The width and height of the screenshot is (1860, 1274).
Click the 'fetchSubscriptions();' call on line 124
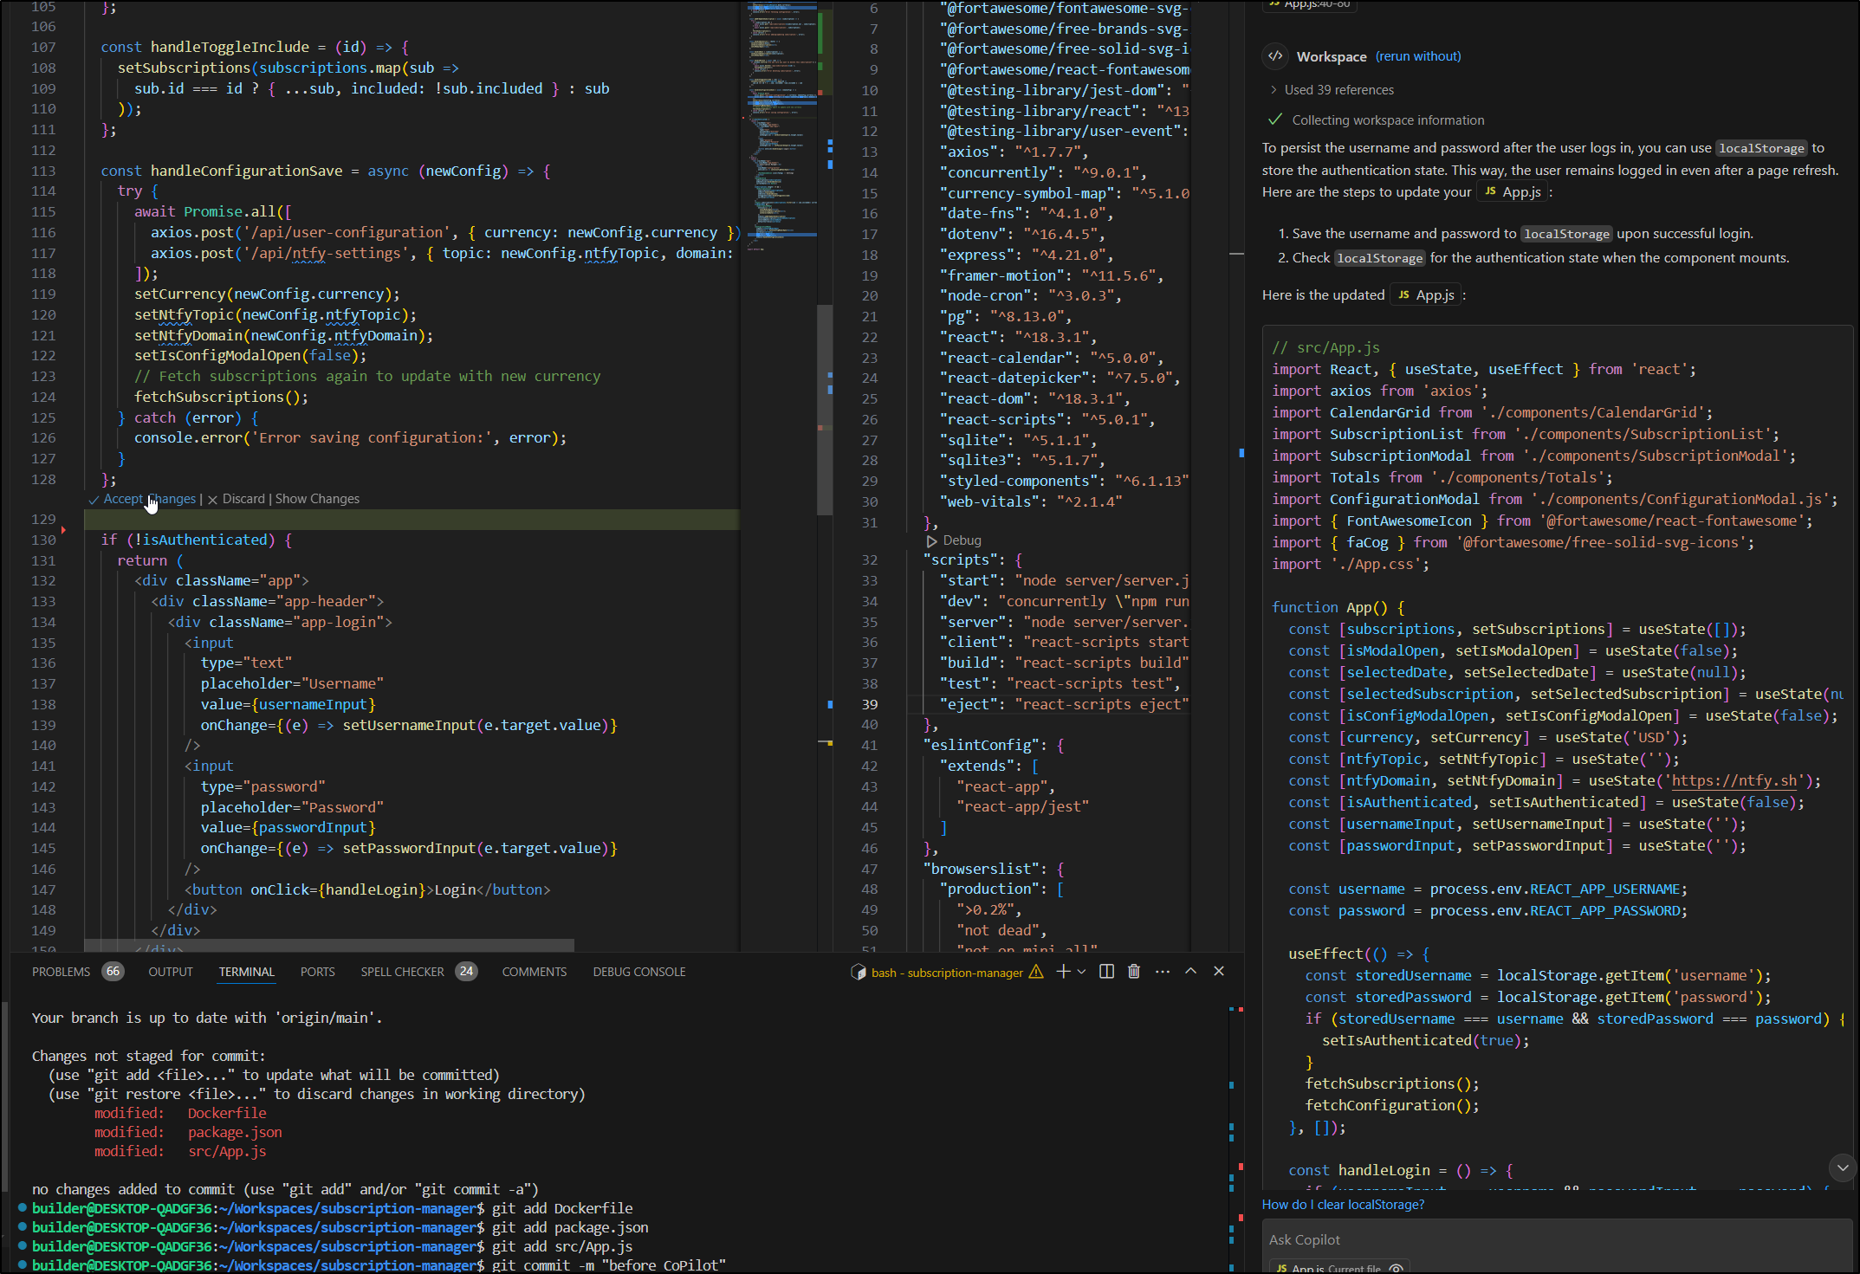pyautogui.click(x=221, y=397)
